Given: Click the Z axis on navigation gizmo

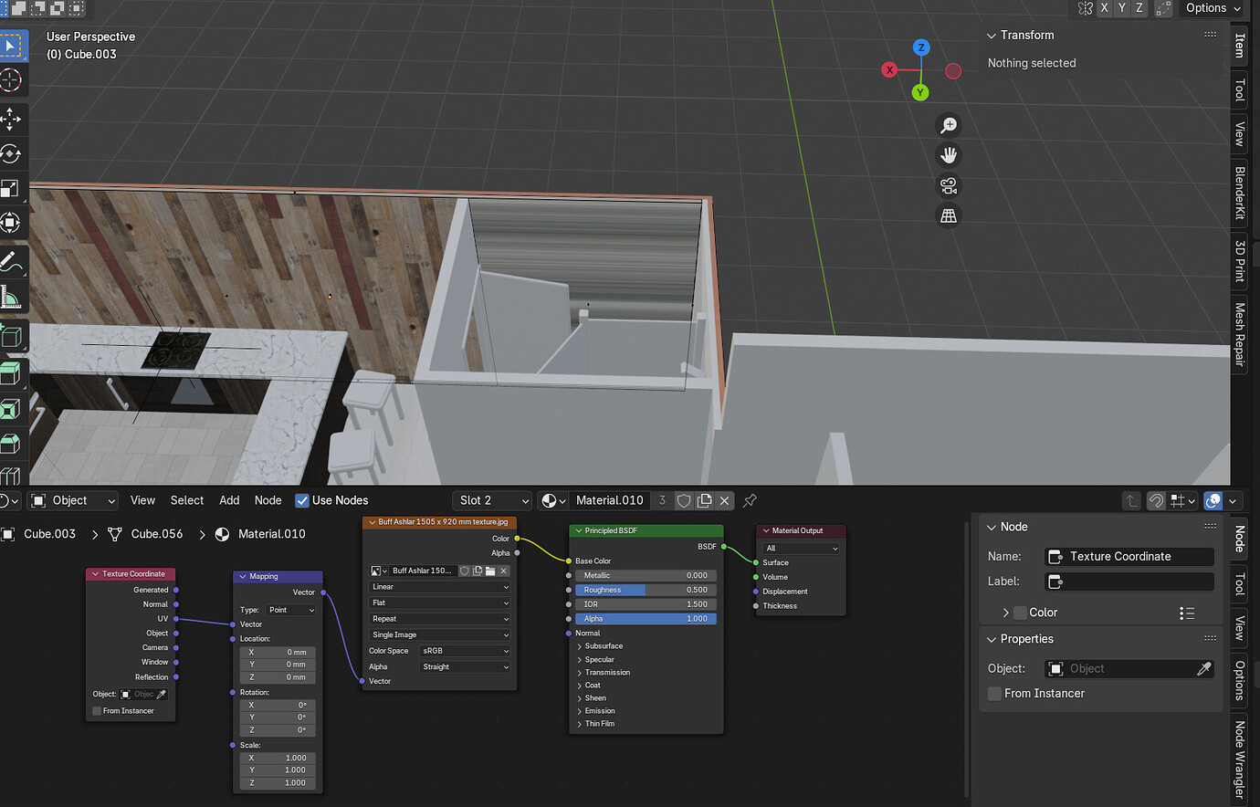Looking at the screenshot, I should pos(921,47).
